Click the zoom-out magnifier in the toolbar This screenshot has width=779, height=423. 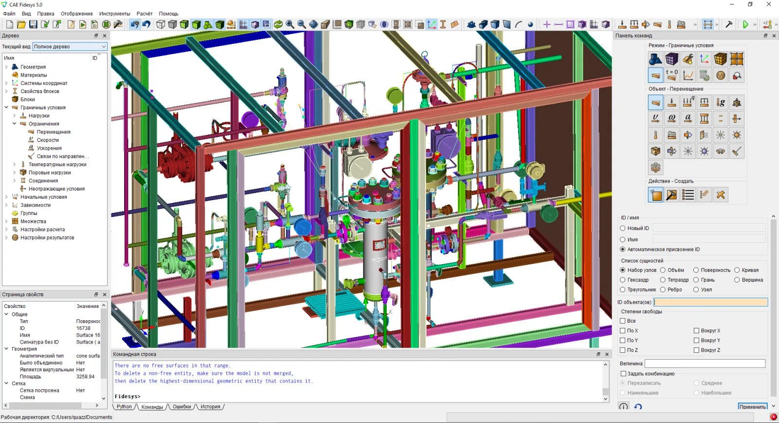point(301,24)
